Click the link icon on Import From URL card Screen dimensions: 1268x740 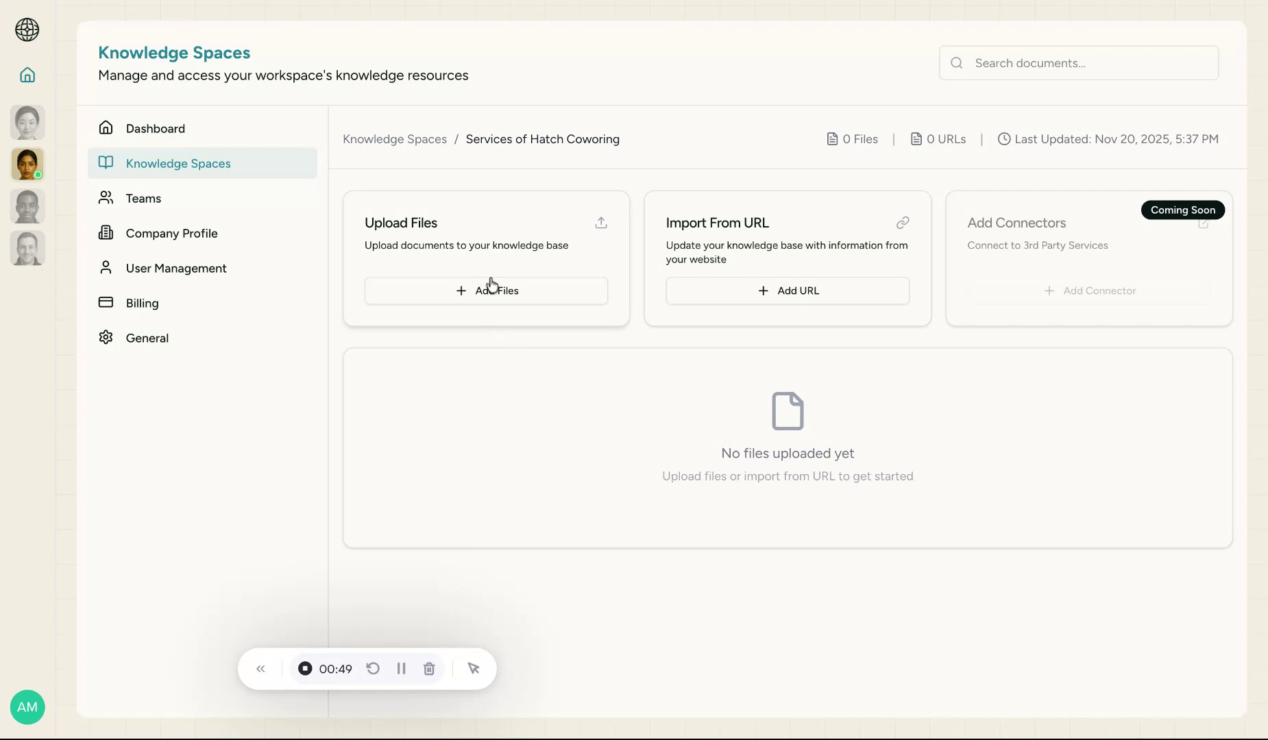903,223
